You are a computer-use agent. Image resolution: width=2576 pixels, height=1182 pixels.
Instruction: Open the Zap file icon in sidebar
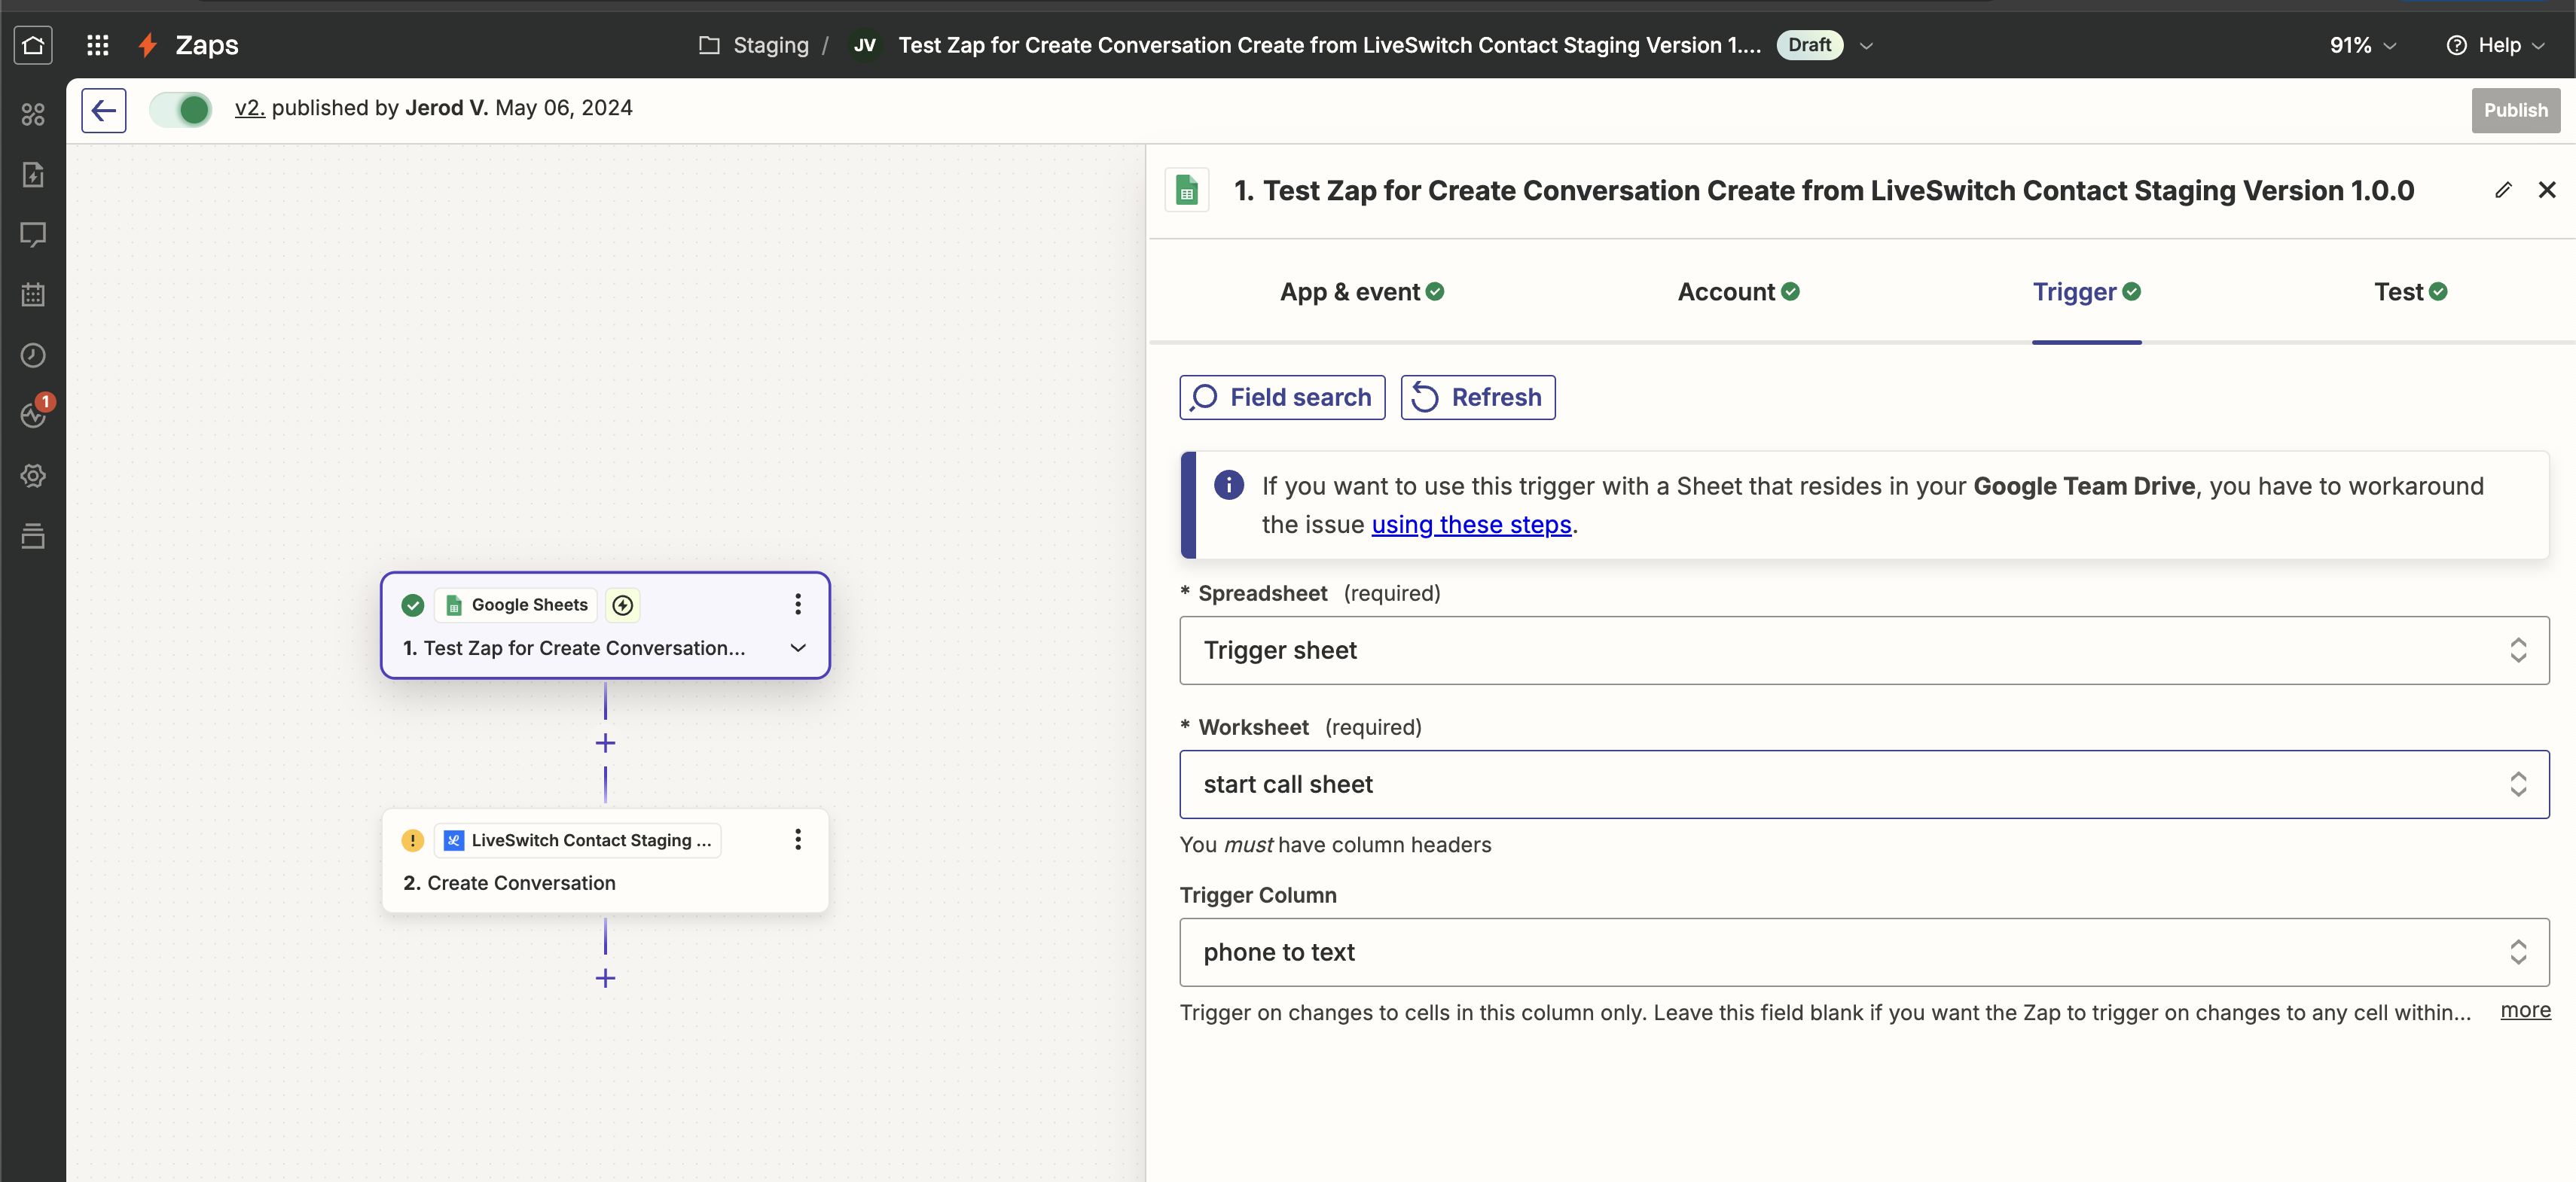(x=33, y=175)
